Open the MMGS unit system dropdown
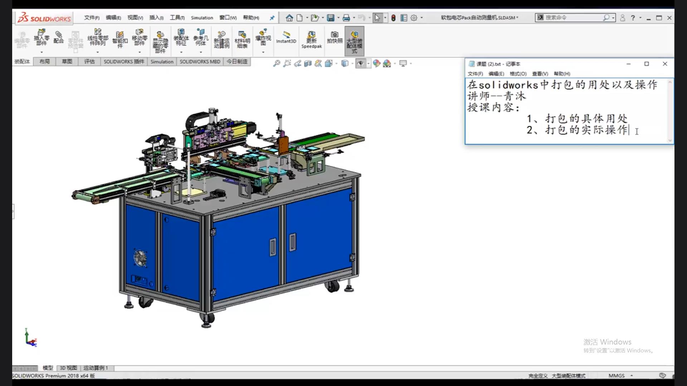The image size is (687, 386). [632, 376]
